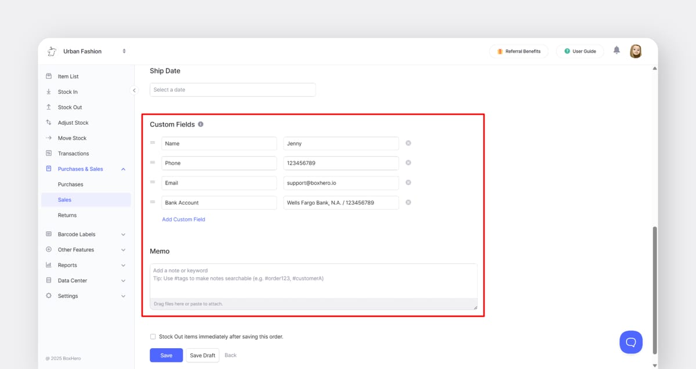Select the Adjust Stock icon
Screen dimensions: 696x369
(49, 122)
